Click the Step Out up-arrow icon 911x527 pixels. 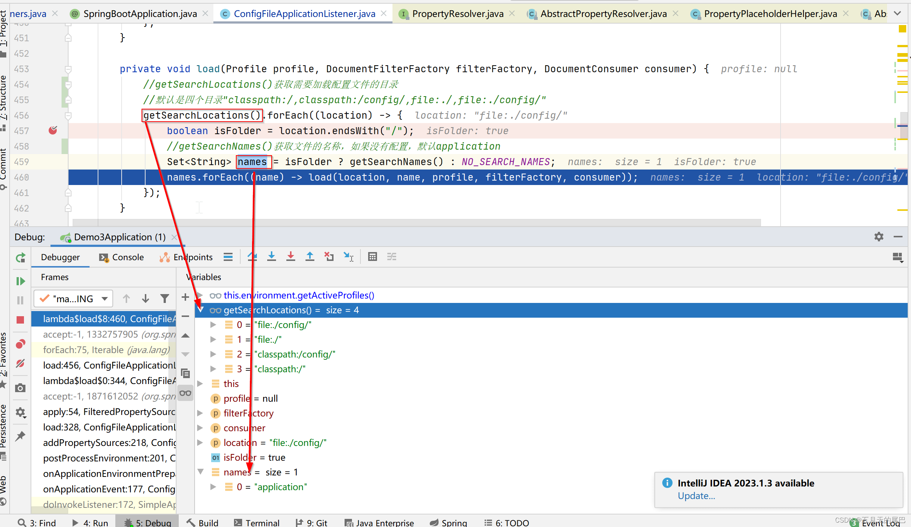(310, 256)
